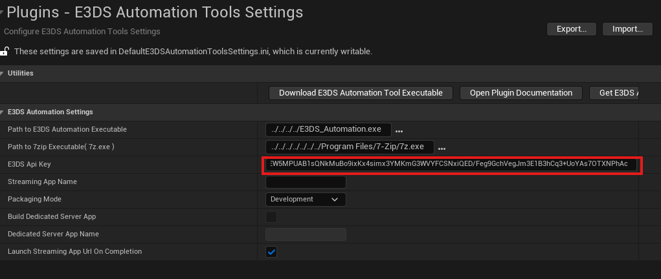Collapse the Utilities section

coord(3,74)
